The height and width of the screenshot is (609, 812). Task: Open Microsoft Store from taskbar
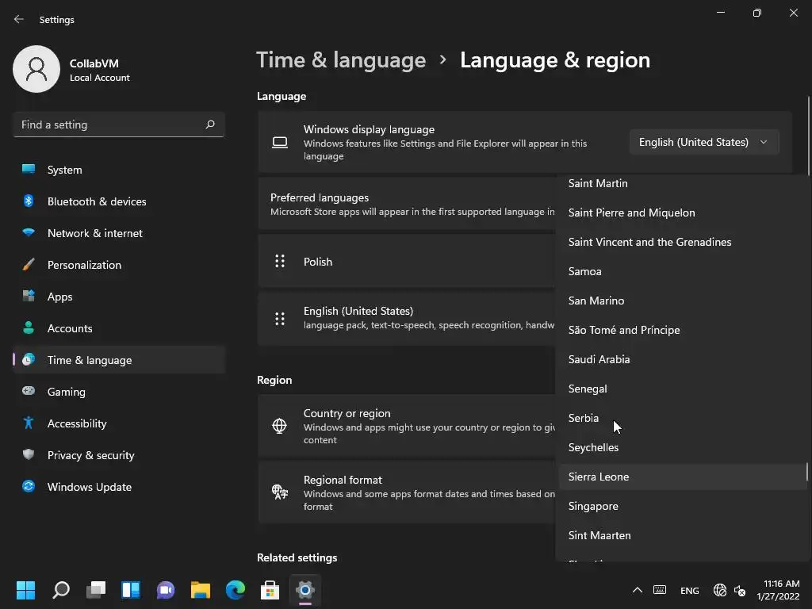pyautogui.click(x=270, y=590)
